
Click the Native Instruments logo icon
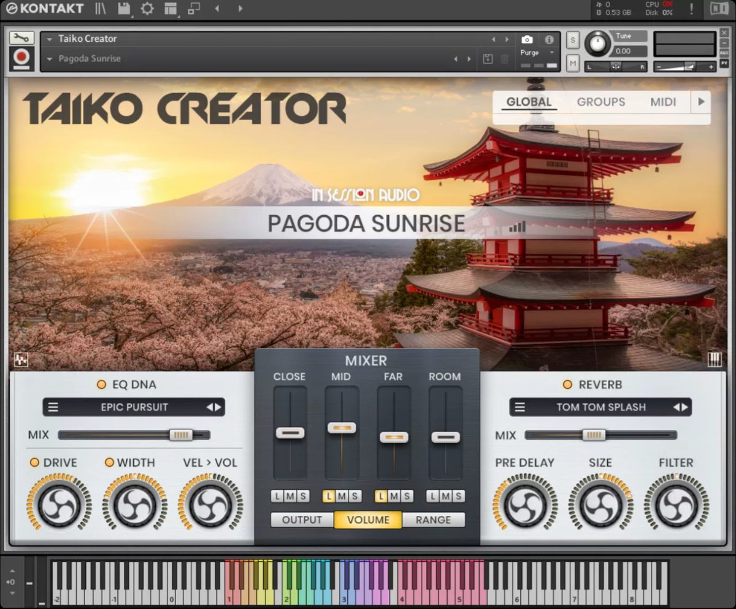pyautogui.click(x=719, y=9)
